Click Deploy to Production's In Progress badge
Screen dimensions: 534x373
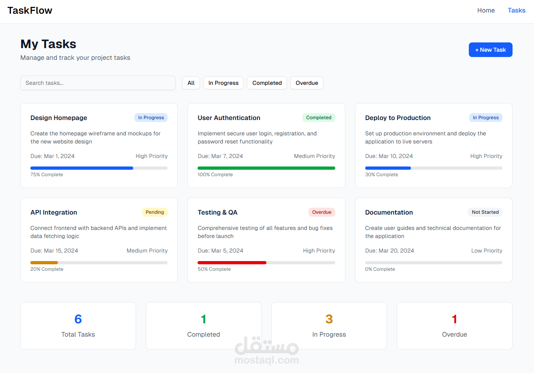(x=486, y=118)
